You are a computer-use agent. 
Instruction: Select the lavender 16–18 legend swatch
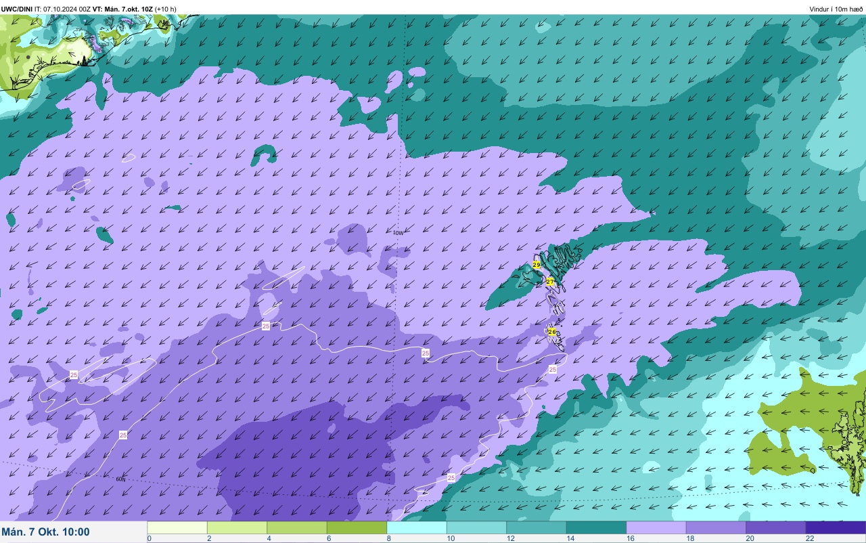click(656, 527)
